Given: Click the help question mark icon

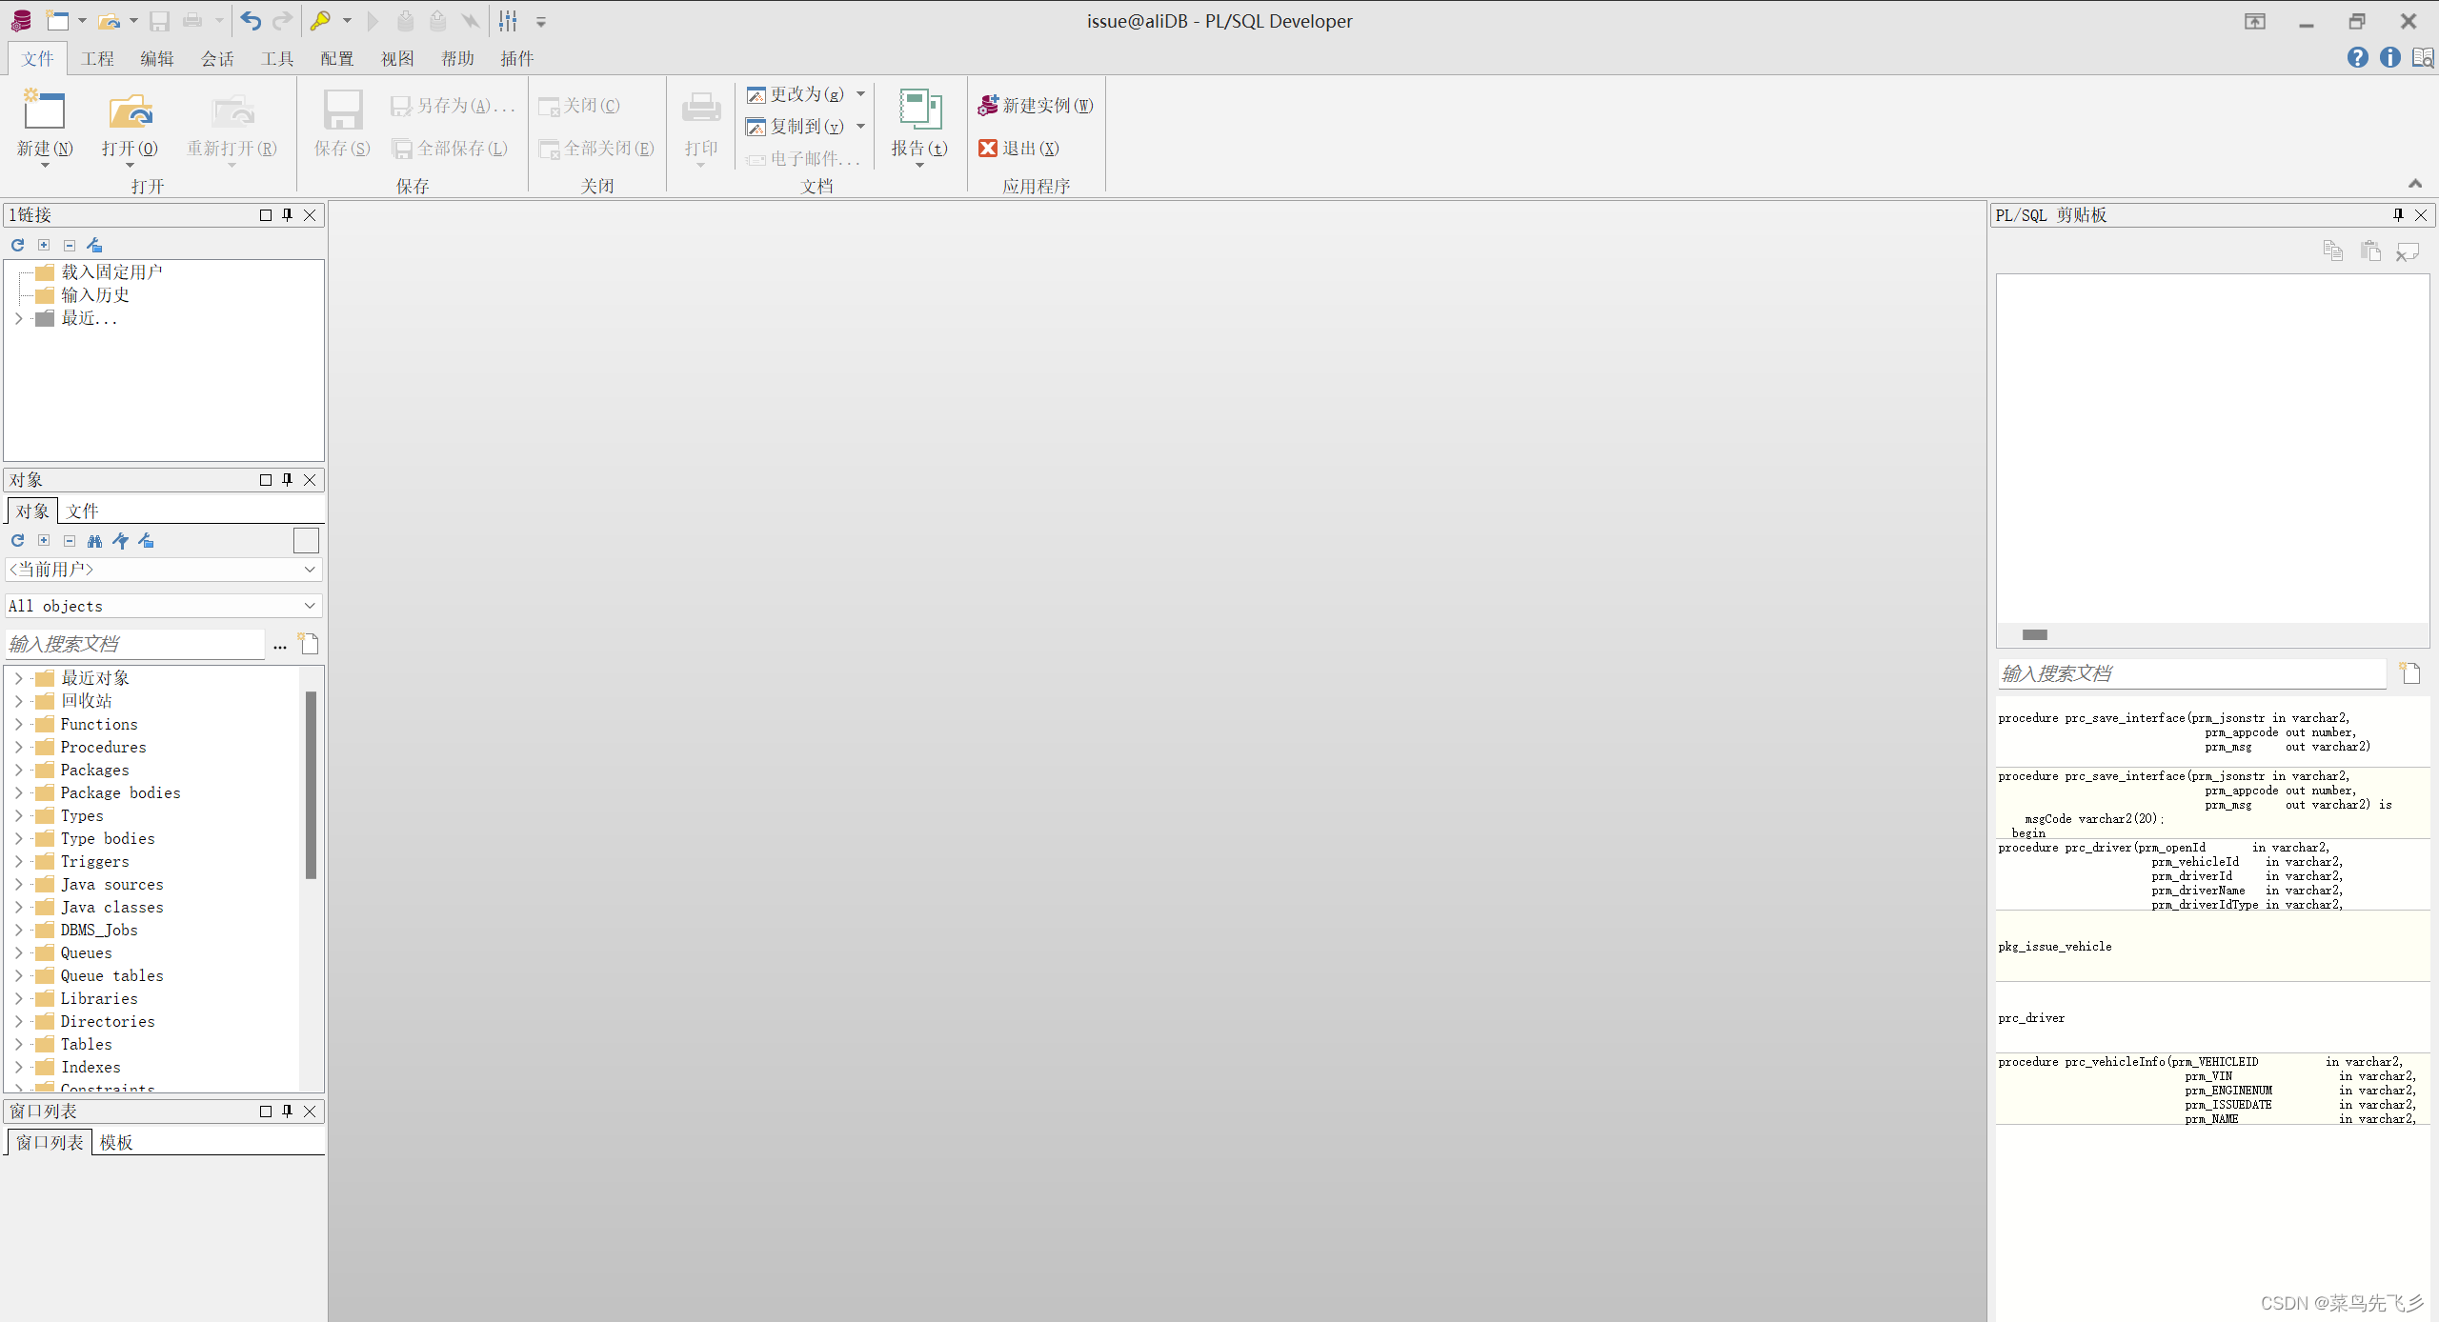Looking at the screenshot, I should (2357, 57).
